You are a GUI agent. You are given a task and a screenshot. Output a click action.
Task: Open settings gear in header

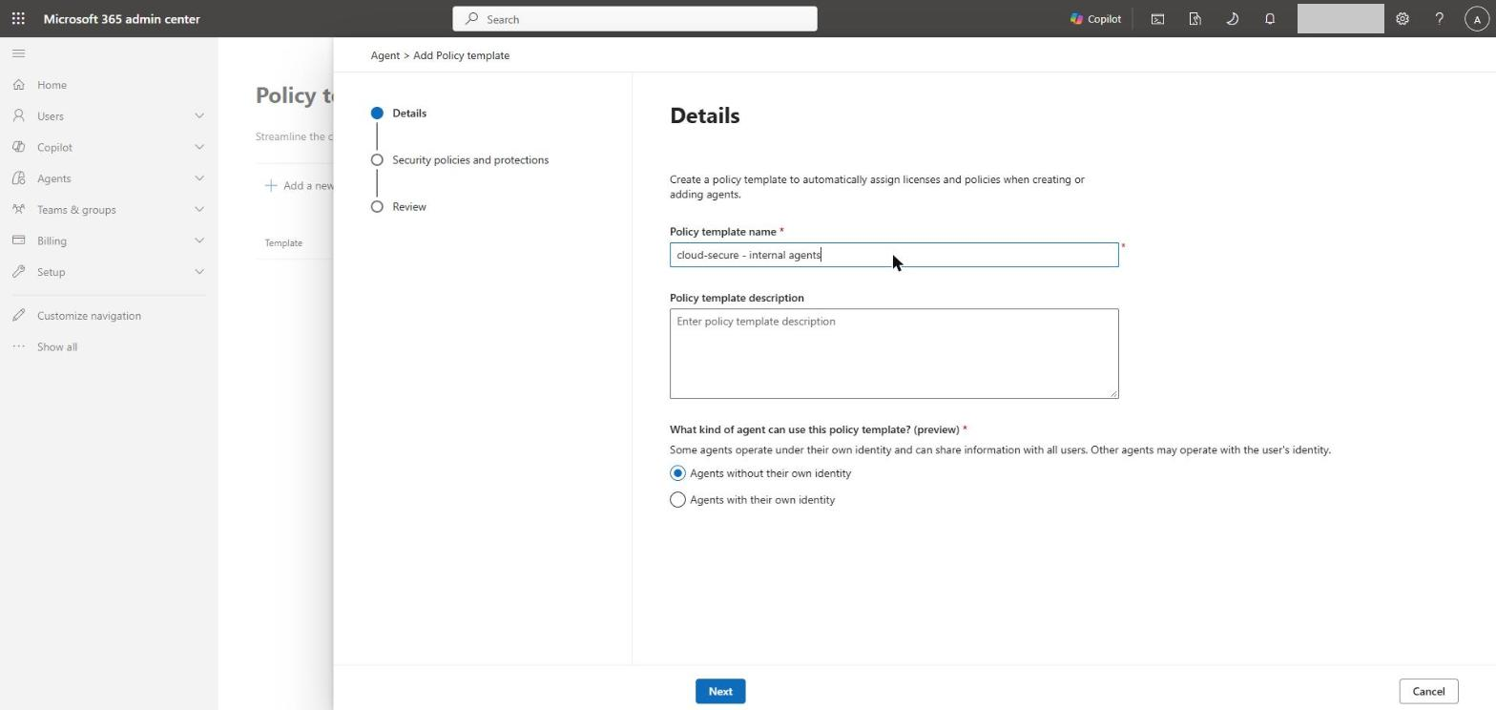point(1402,18)
